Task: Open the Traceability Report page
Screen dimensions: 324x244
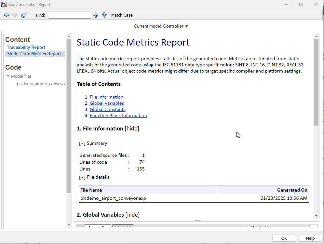Action: coord(26,47)
